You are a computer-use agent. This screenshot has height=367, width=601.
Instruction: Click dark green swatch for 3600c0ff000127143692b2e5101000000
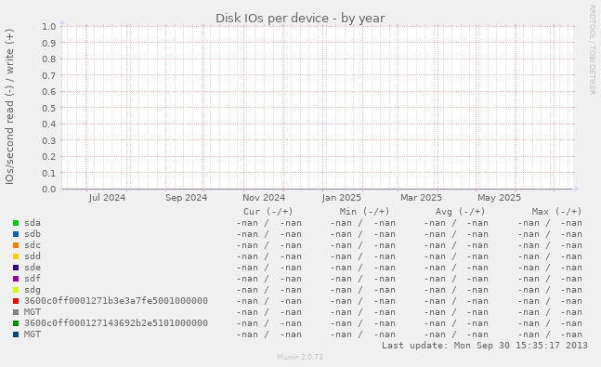(16, 323)
